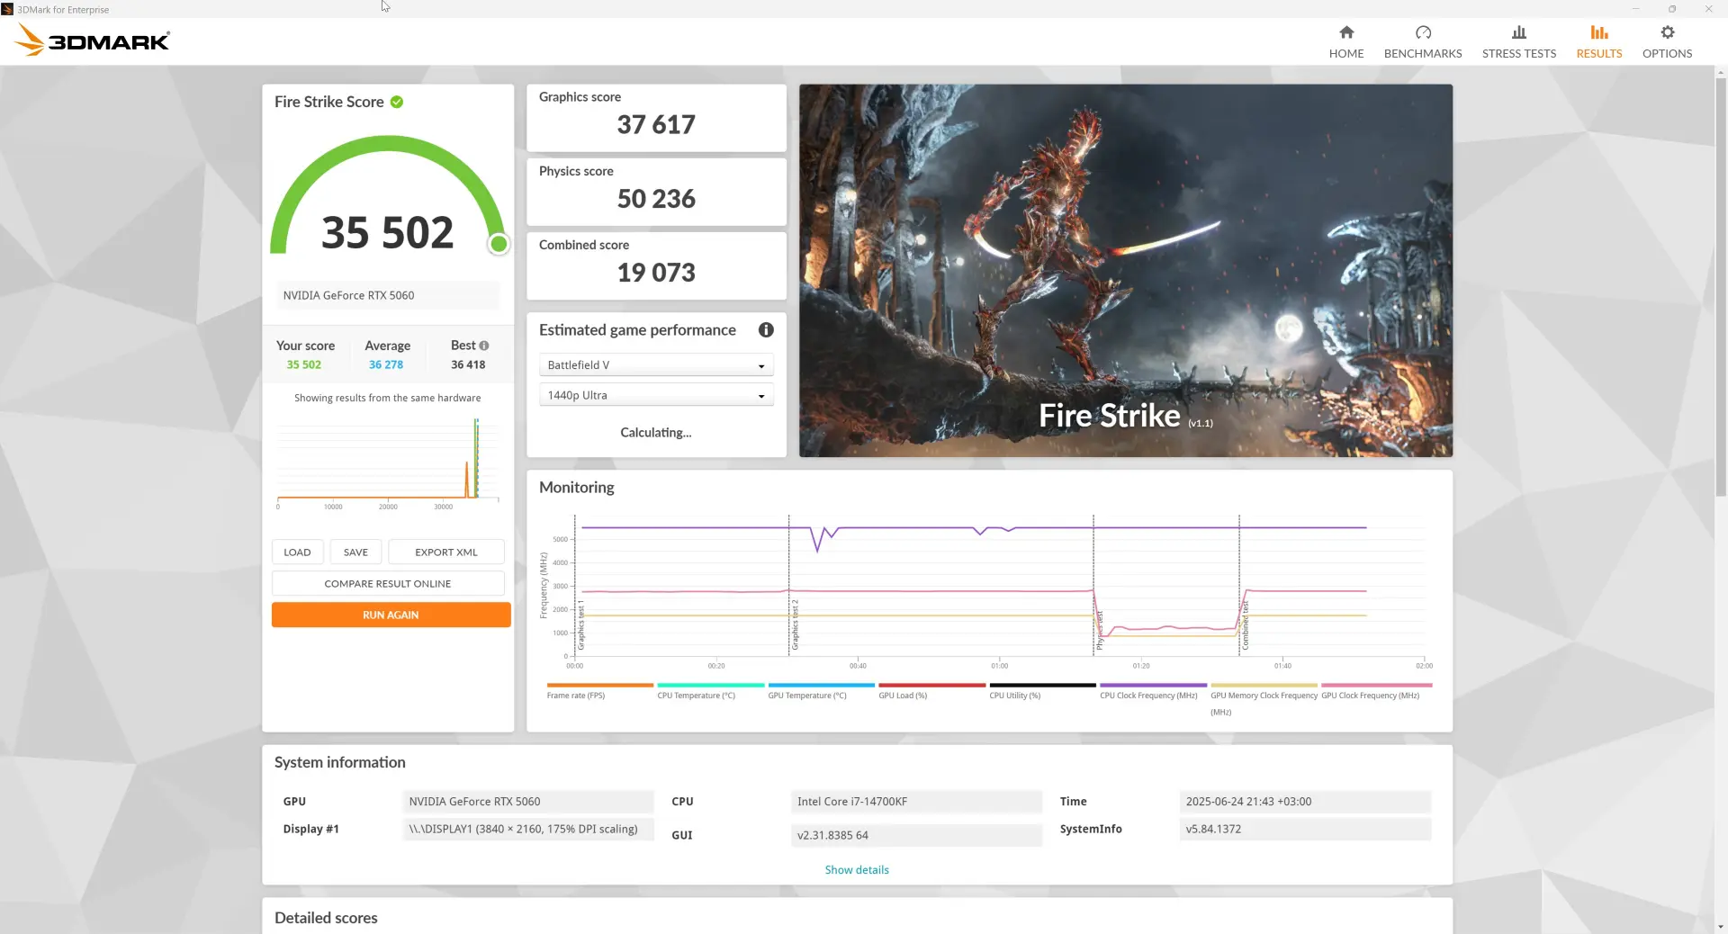Click the Best score 36 418
The width and height of the screenshot is (1728, 934).
coord(468,365)
